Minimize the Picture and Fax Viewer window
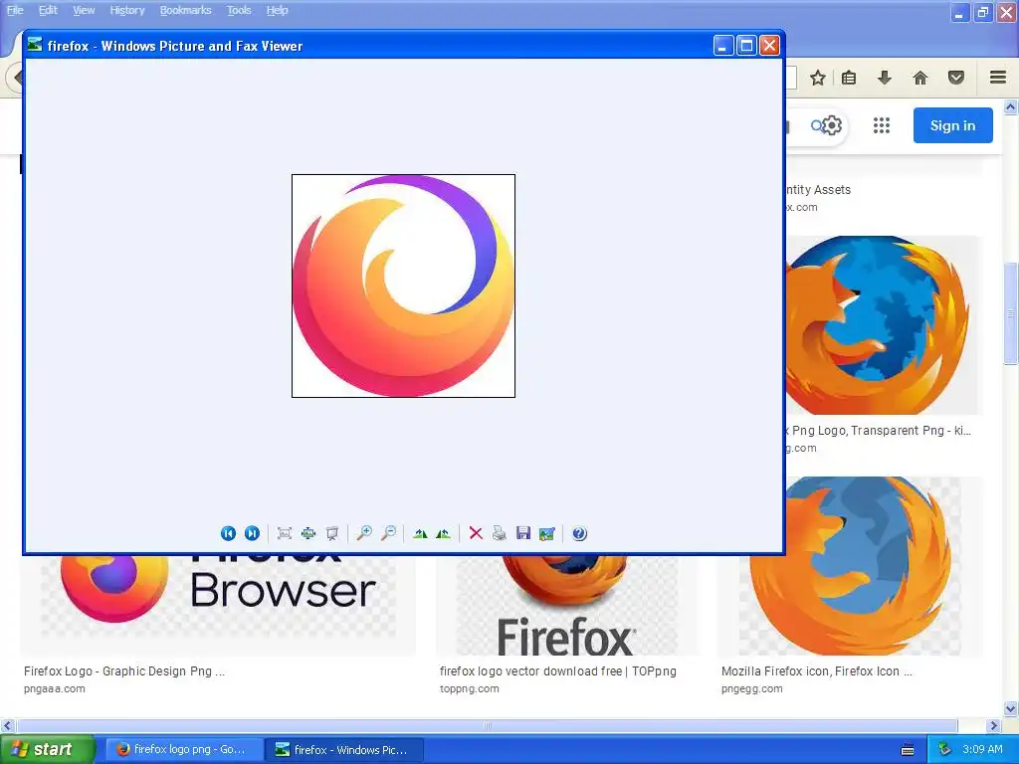This screenshot has height=764, width=1019. (723, 46)
